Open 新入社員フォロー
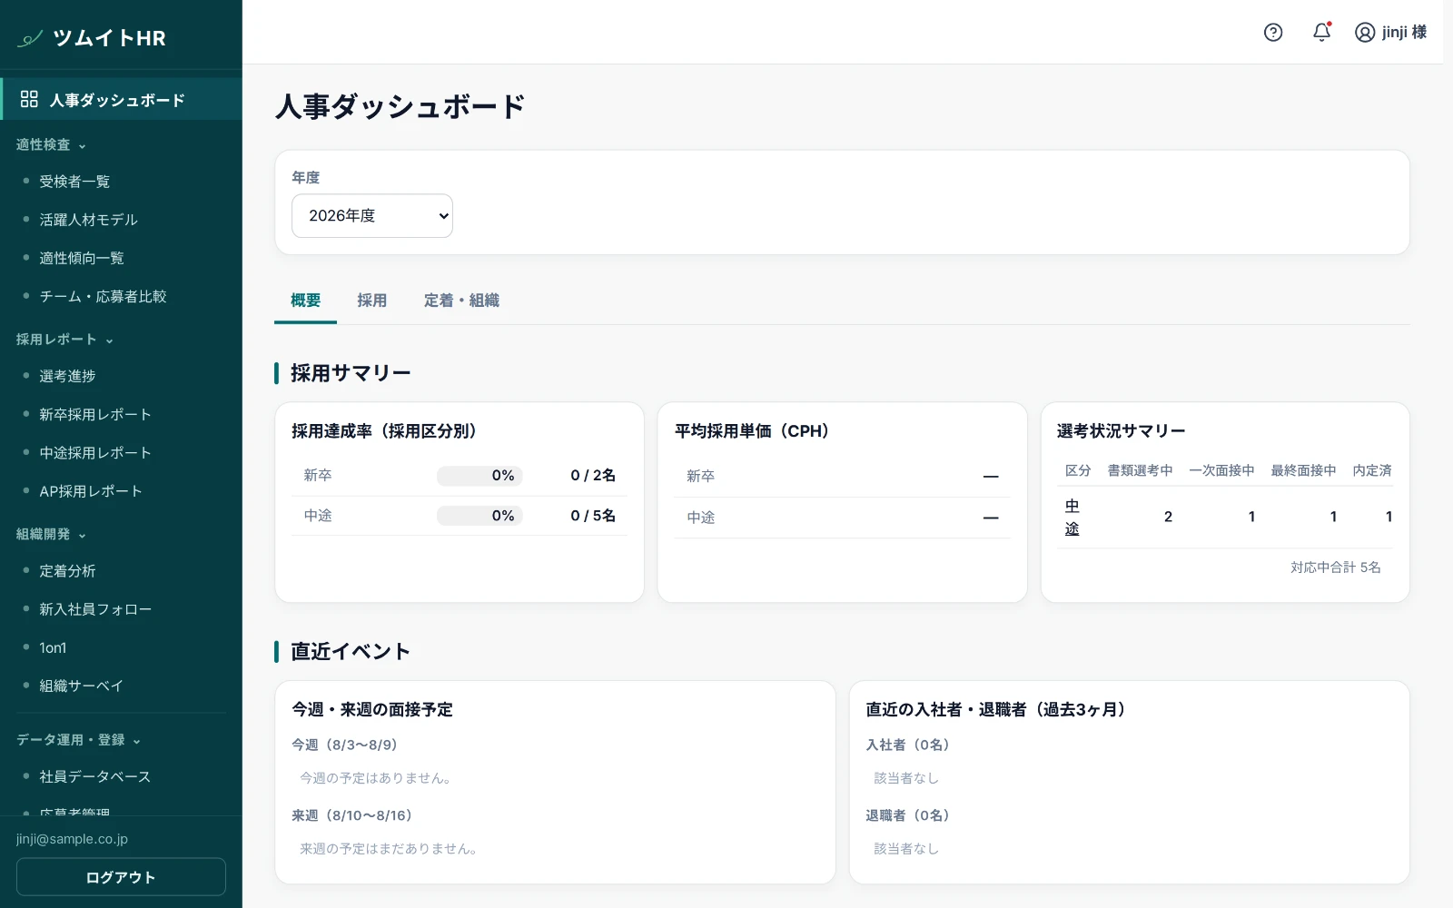The height and width of the screenshot is (908, 1453). pyautogui.click(x=95, y=609)
